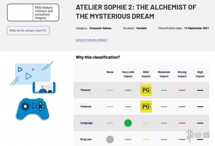Click the Themes row label
This screenshot has height=146, width=215.
85,90
